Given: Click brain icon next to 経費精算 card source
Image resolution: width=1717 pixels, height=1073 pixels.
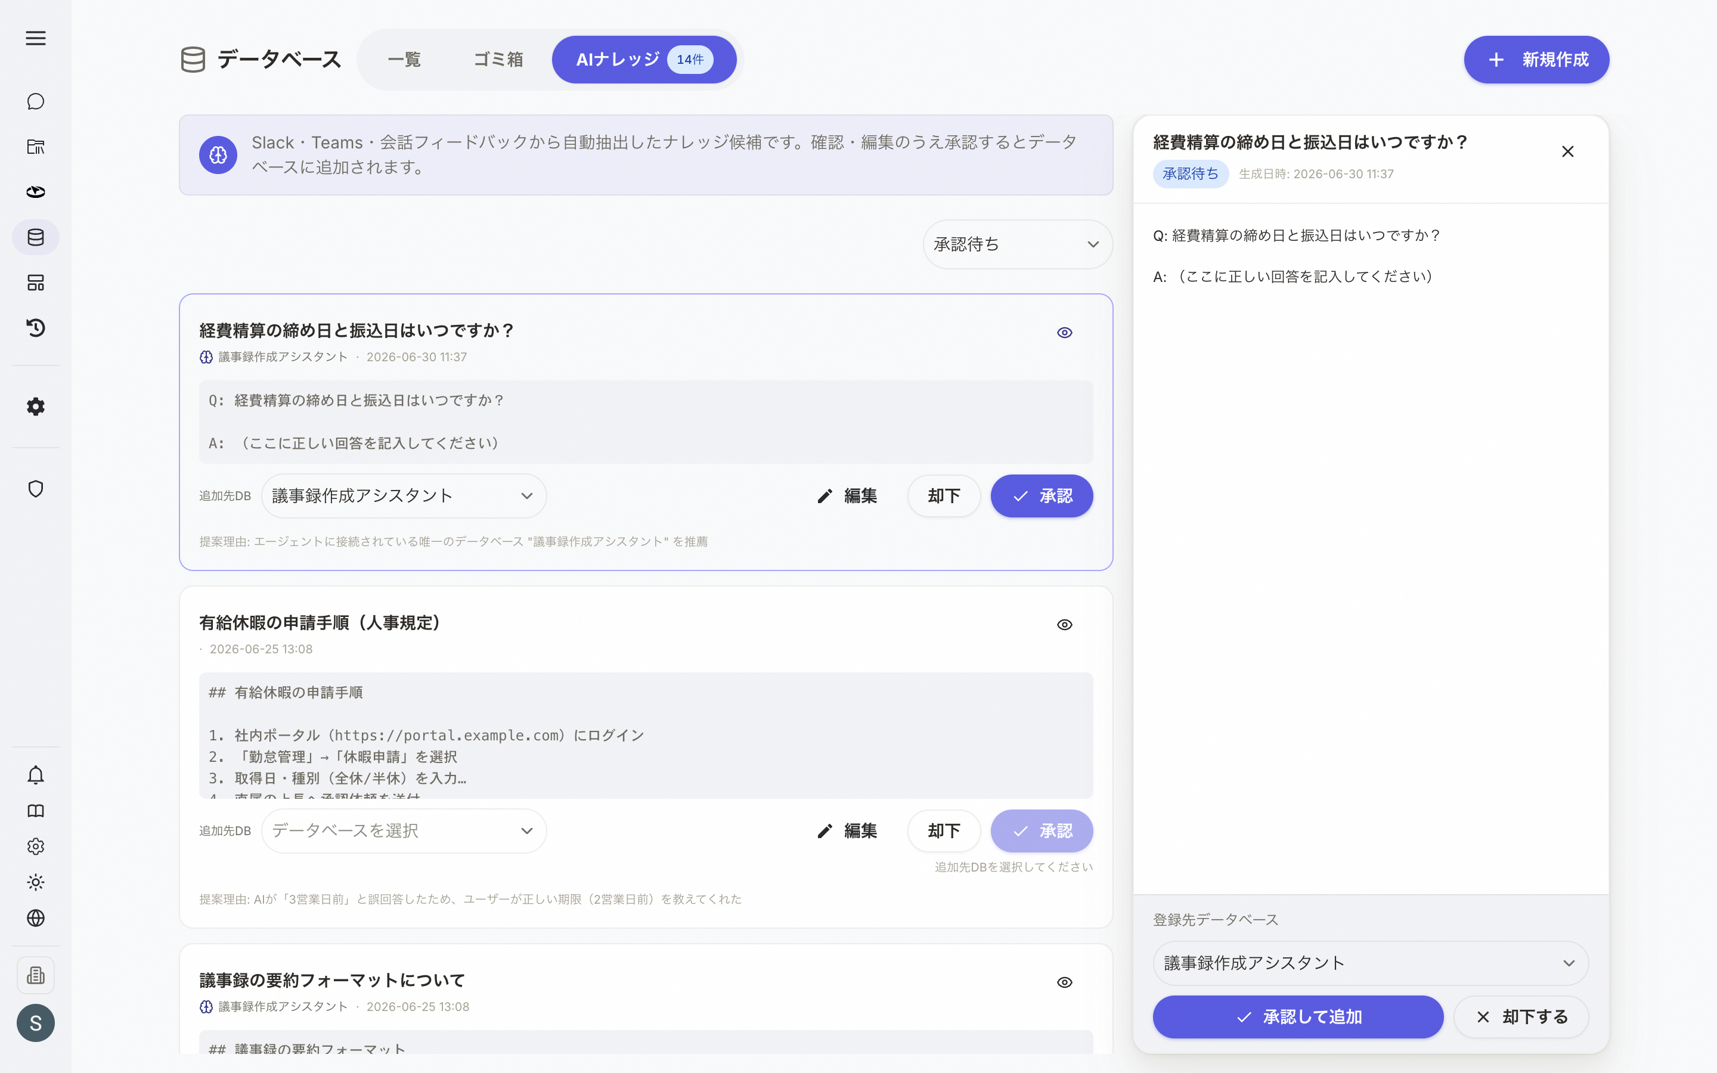Looking at the screenshot, I should (x=206, y=357).
